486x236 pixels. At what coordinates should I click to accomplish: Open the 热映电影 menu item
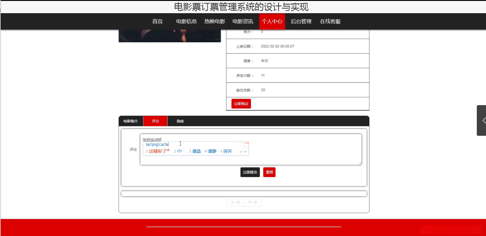[215, 21]
